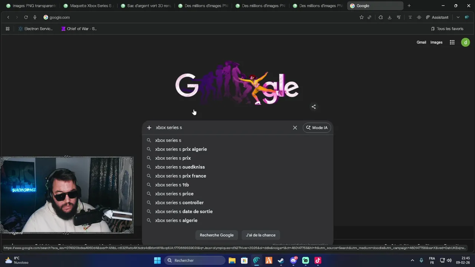Open the Assistant panel
The image size is (475, 267).
pos(437,17)
